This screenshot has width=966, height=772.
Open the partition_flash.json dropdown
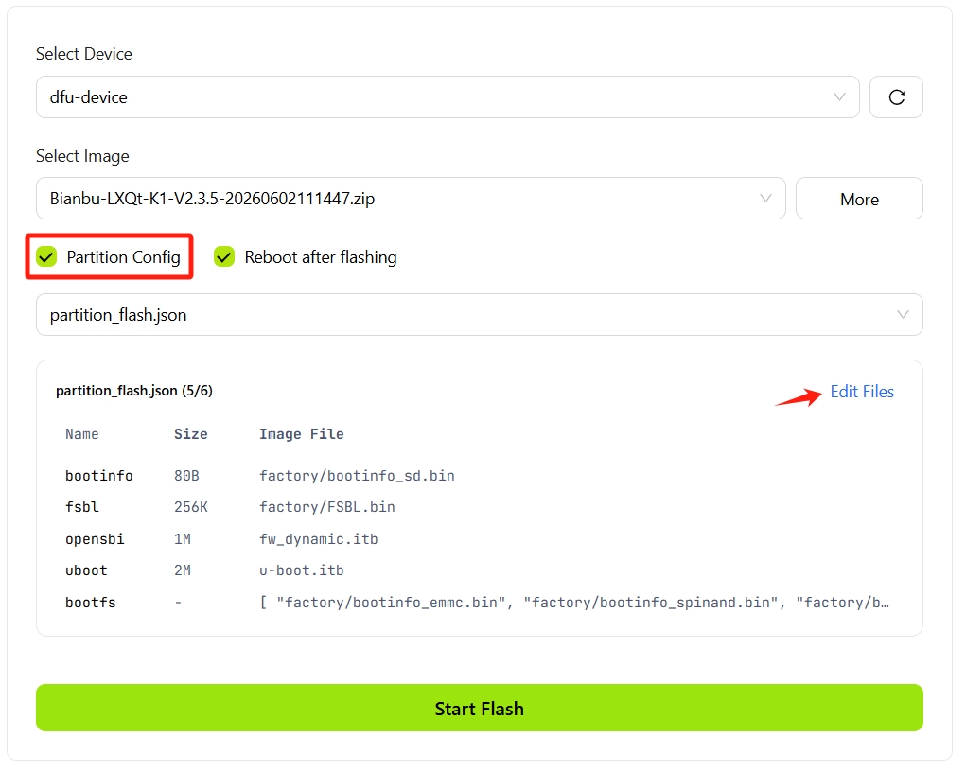480,315
